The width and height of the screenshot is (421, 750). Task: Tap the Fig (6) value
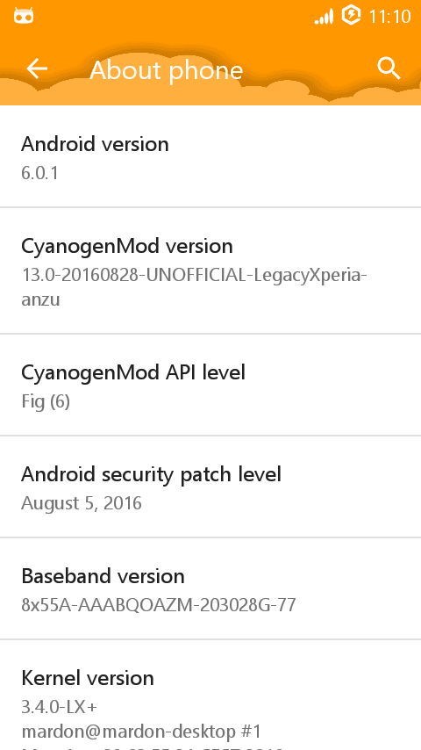pos(46,401)
